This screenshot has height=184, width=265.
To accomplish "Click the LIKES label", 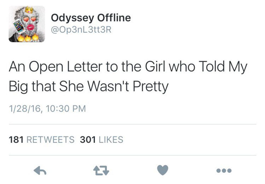I will pyautogui.click(x=111, y=140).
